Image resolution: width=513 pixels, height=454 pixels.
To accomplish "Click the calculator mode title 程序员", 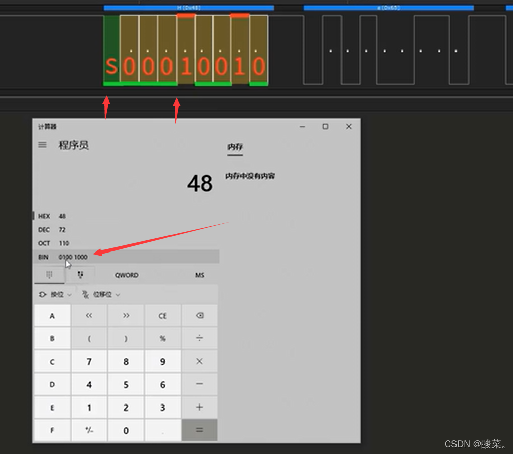I will [73, 145].
